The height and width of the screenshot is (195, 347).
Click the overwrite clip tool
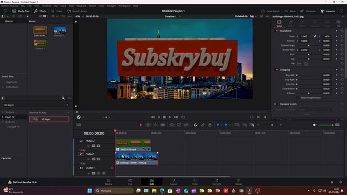(179, 125)
